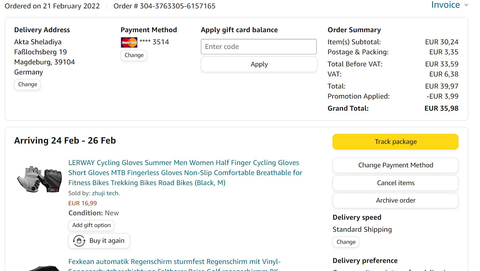Viewport: 480px width, 271px height.
Task: Click the MasterCard payment card icon
Action: point(129,42)
